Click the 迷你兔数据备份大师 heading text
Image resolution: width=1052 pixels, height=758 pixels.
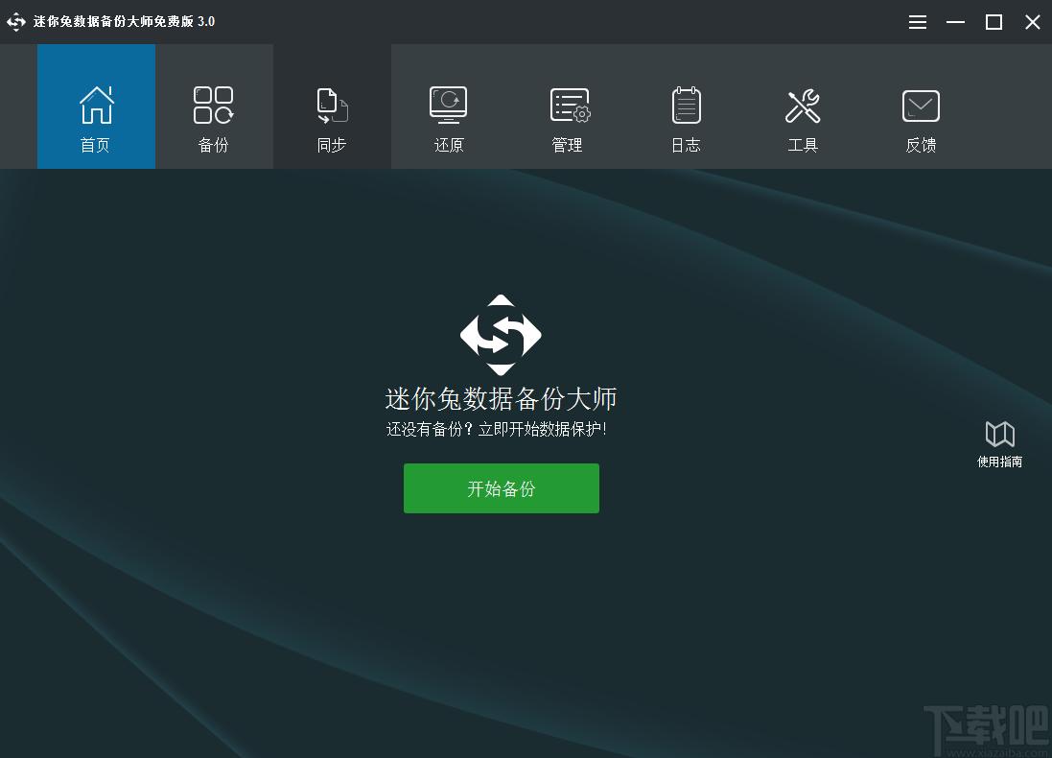(502, 399)
